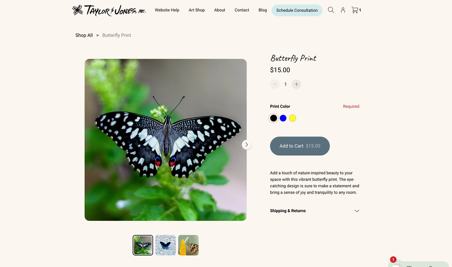Select the black print color

point(274,118)
